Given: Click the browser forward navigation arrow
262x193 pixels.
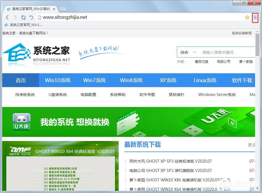Looking at the screenshot, I should tap(15, 17).
